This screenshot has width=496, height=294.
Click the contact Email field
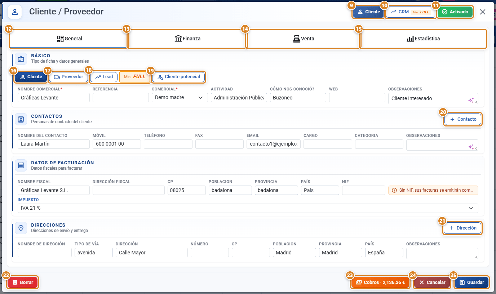[x=274, y=144]
